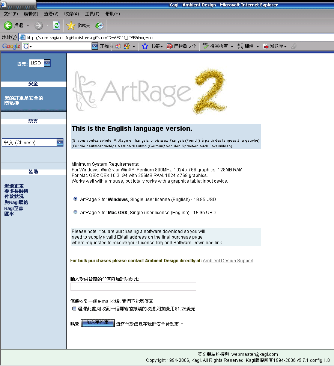Viewport: 334px width, 366px height.
Task: Open the 匯率 exchange rate link
Action: 9,213
